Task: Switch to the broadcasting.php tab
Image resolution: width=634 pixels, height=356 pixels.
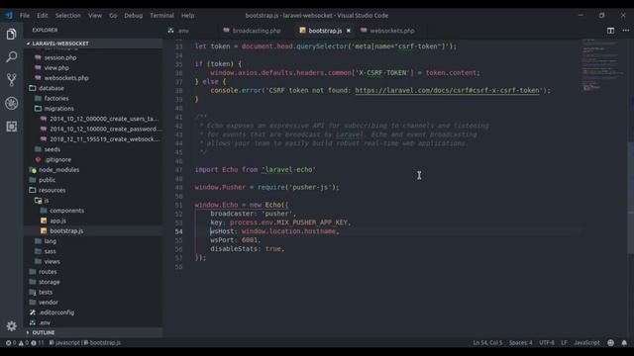Action: coord(257,31)
